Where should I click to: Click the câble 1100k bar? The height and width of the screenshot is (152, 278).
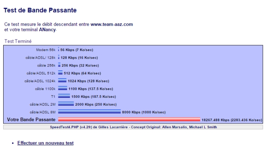(63, 88)
